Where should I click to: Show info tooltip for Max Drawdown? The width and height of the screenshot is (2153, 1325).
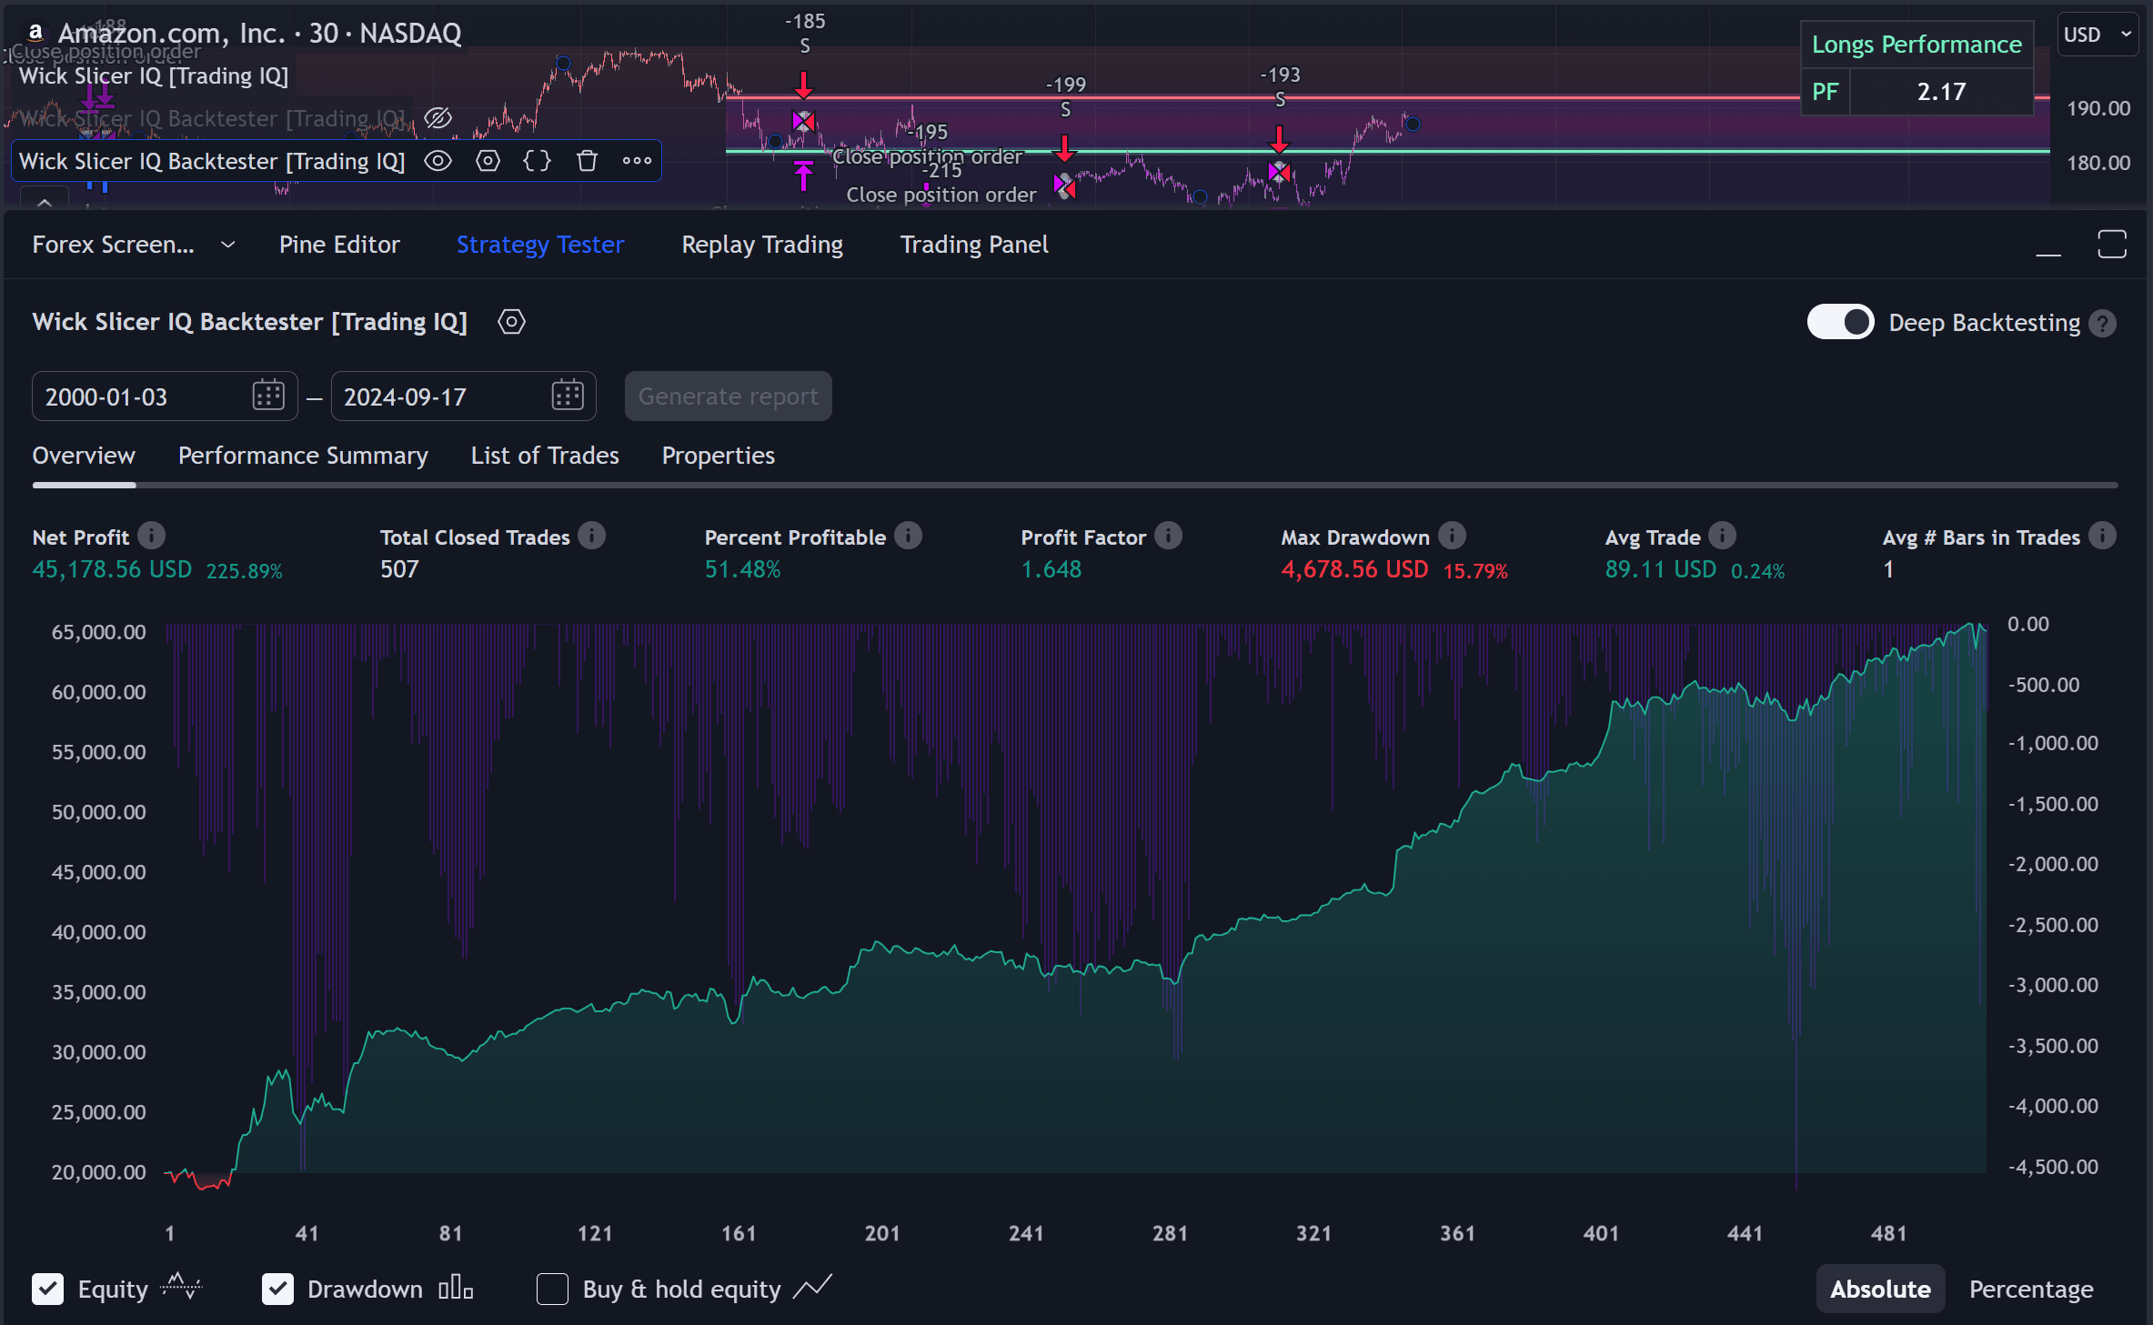tap(1453, 537)
